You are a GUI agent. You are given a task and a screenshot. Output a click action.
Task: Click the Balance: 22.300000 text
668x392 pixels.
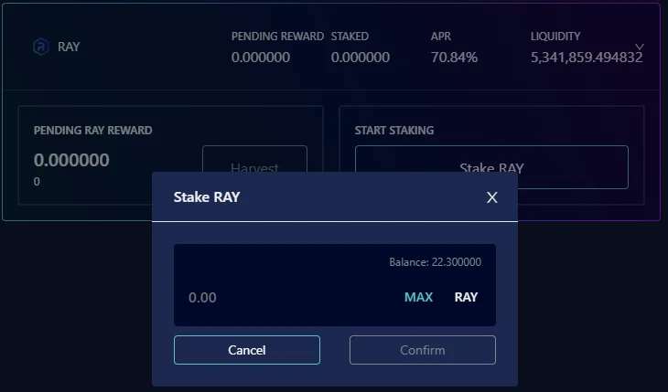pyautogui.click(x=435, y=261)
